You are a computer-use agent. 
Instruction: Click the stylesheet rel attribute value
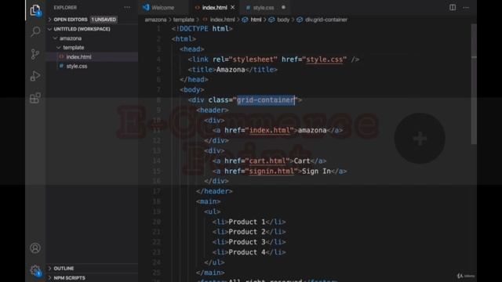253,60
